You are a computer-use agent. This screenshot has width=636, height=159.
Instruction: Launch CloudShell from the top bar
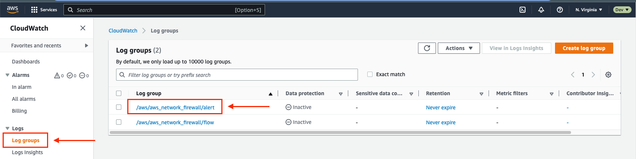coord(523,10)
